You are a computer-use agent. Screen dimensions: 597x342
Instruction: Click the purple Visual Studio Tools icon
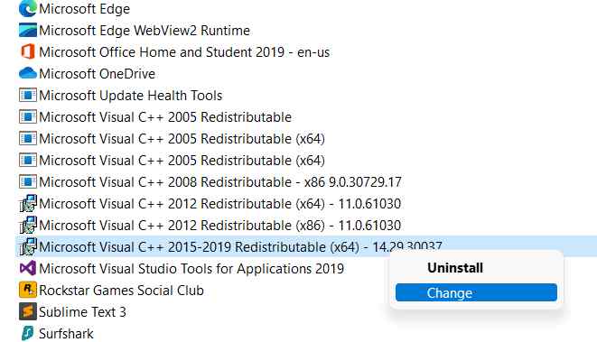[28, 269]
